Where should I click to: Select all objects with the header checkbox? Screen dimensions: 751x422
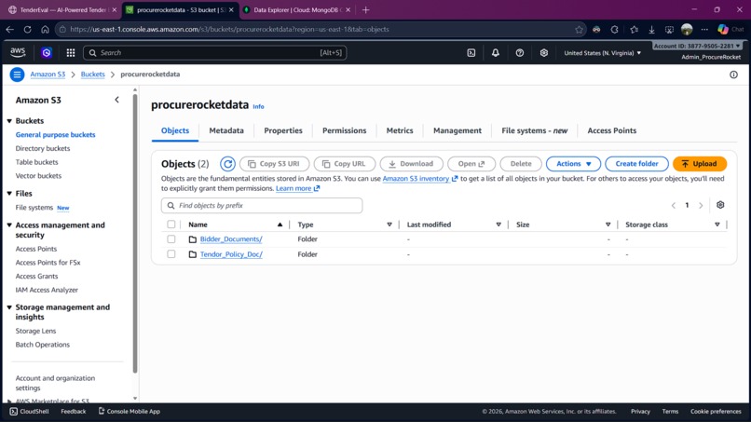click(171, 225)
